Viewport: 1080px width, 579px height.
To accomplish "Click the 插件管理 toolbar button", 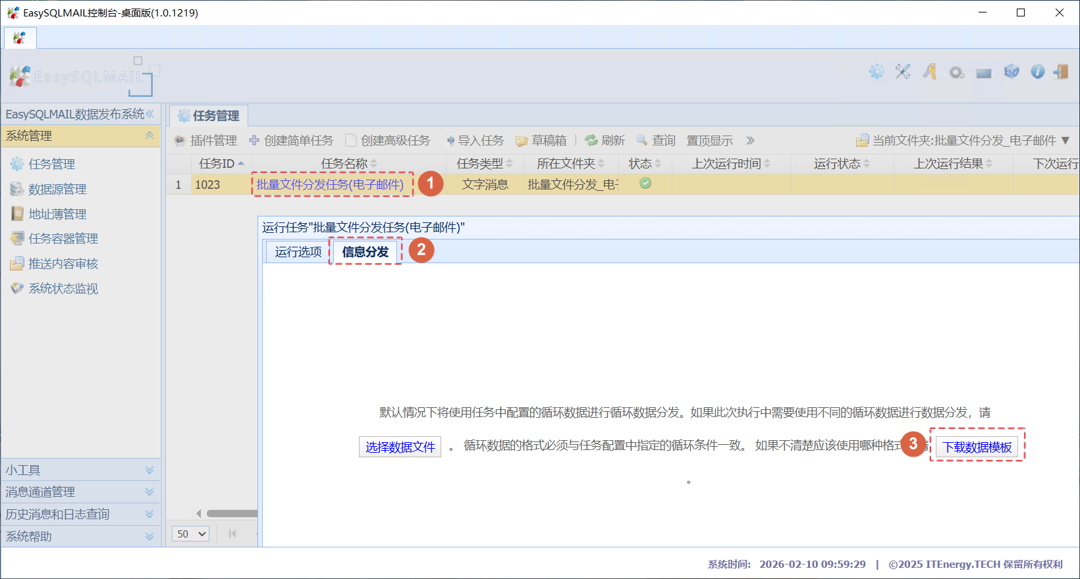I will point(205,140).
